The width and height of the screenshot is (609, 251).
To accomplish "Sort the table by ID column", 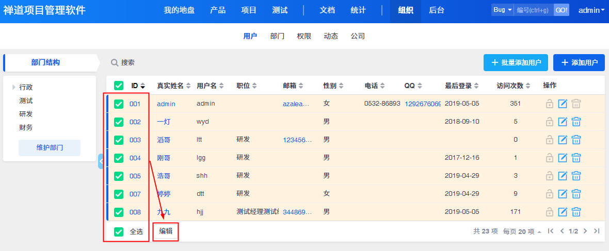I will [x=138, y=86].
